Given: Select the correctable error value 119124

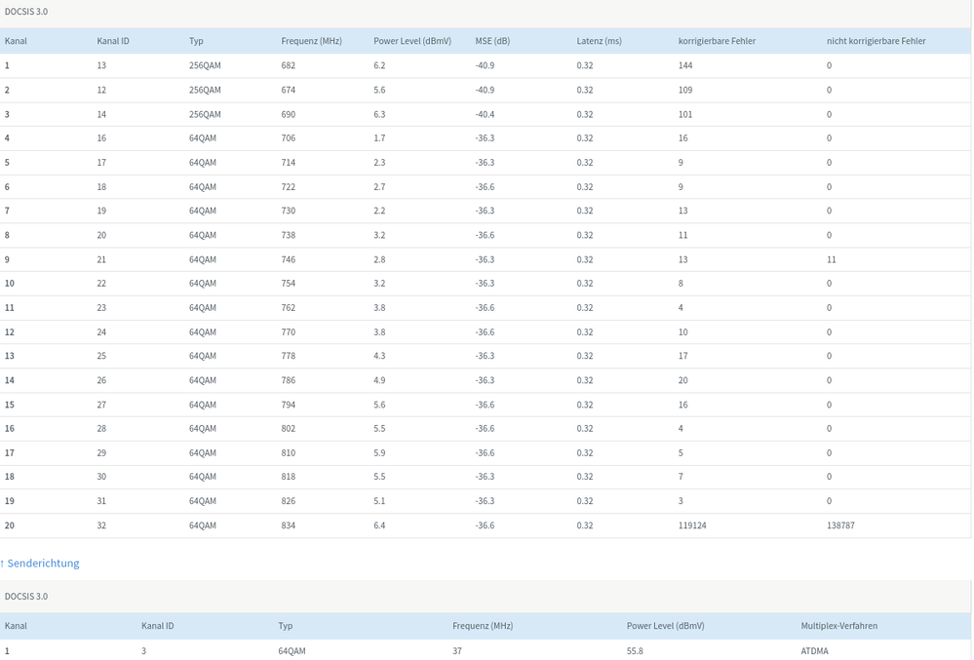Looking at the screenshot, I should coord(692,525).
